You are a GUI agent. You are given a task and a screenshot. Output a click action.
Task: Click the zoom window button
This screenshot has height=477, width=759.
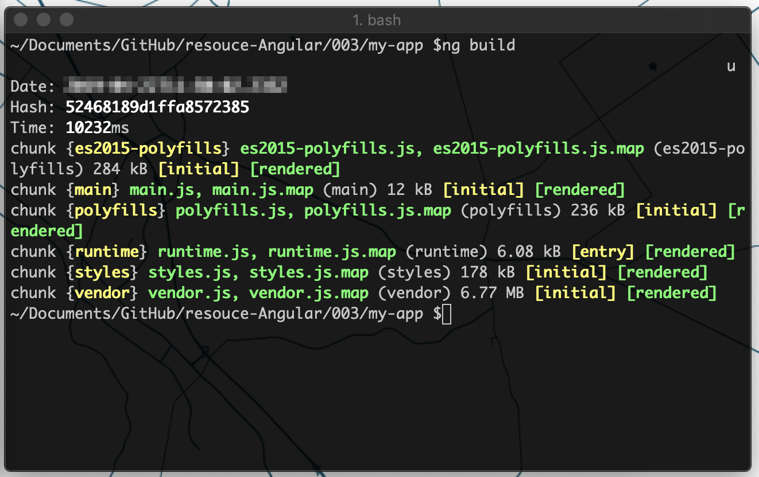click(x=67, y=20)
